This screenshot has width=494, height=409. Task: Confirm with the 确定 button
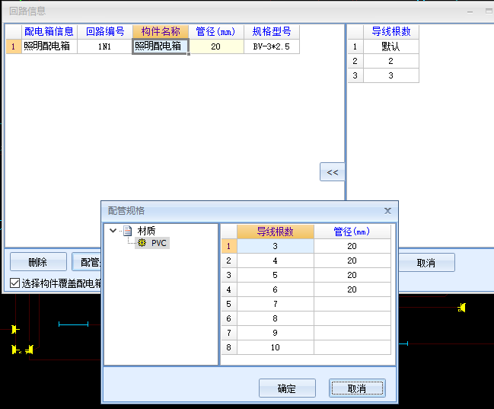[x=287, y=388]
